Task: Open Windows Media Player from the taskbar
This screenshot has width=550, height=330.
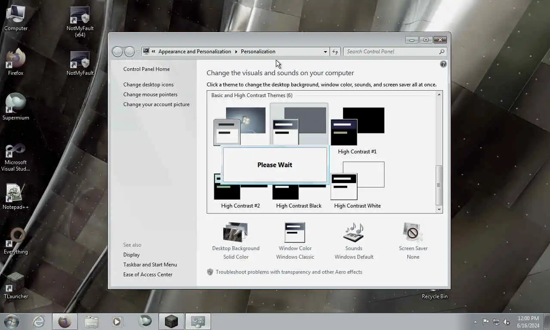Action: 117,321
